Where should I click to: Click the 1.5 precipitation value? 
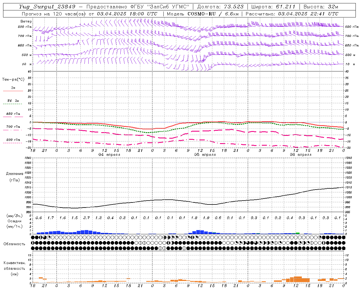click(x=75, y=218)
